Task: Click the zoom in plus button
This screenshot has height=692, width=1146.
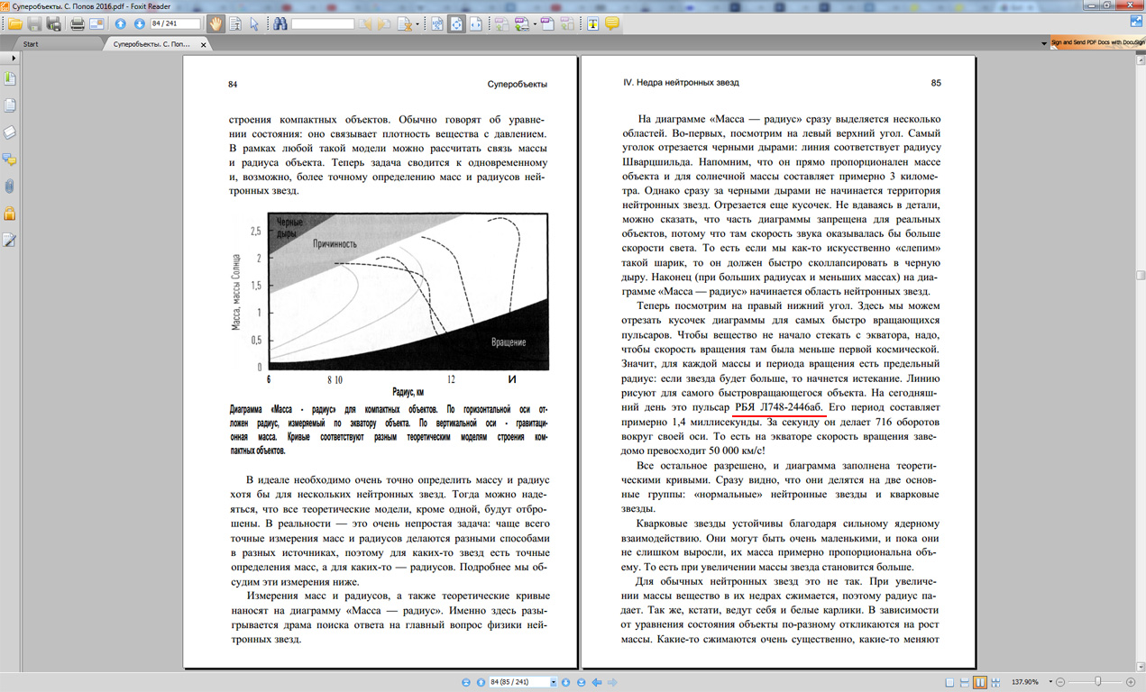Action: coord(1132,683)
